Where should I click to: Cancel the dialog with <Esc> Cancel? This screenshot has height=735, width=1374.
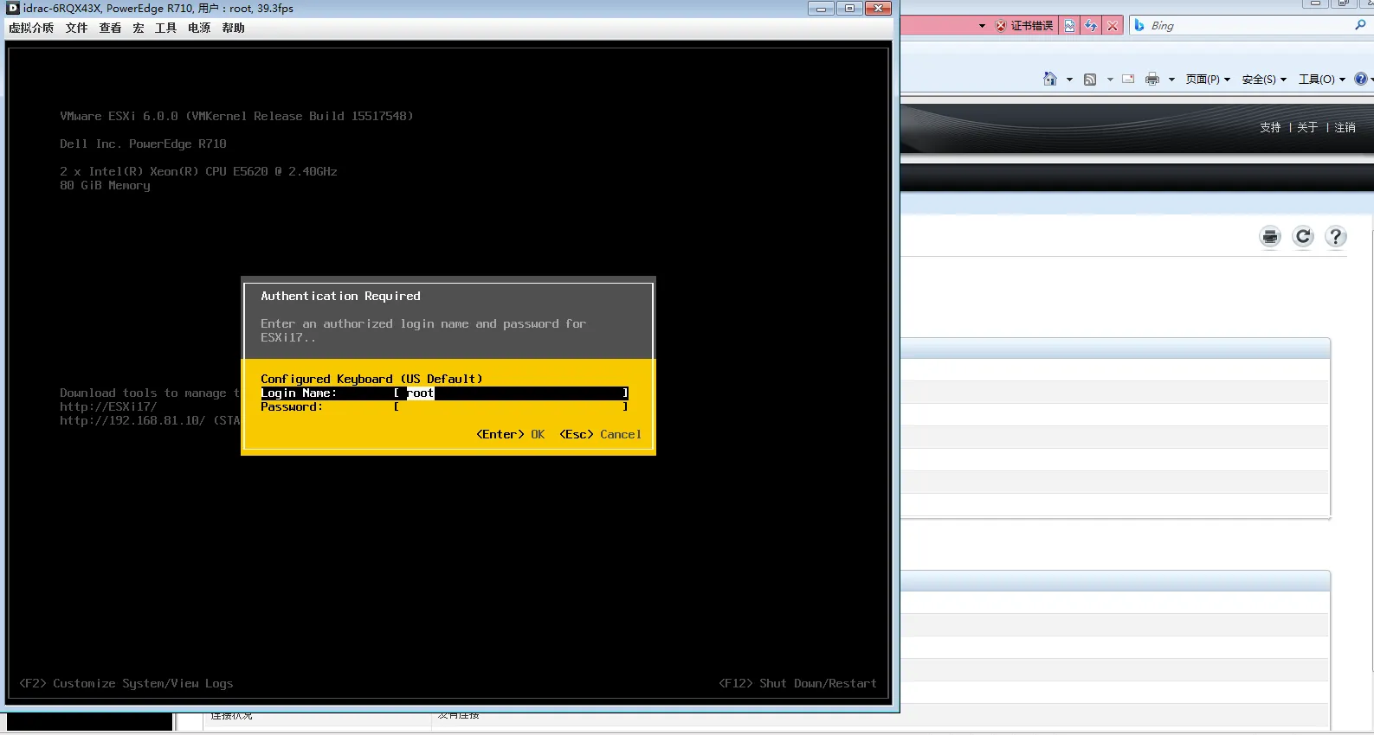tap(600, 434)
